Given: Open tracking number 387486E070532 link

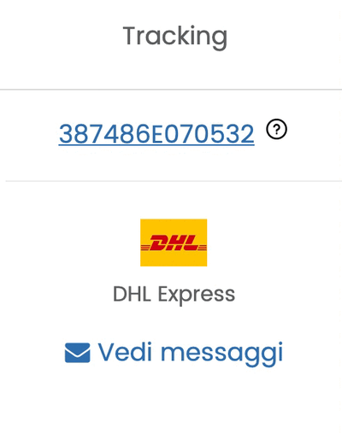Looking at the screenshot, I should [156, 134].
